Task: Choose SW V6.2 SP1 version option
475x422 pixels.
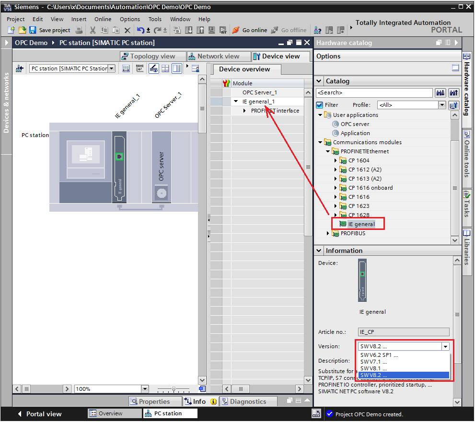Action: pos(404,355)
